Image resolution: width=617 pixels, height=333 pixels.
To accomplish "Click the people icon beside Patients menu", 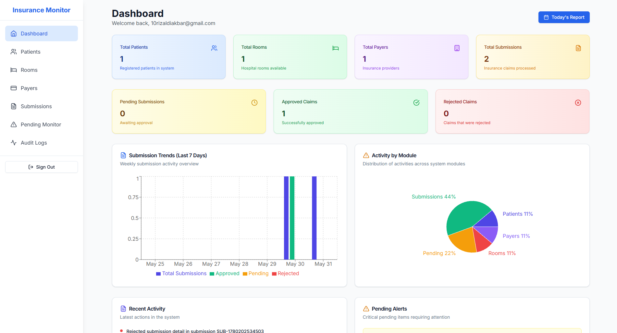I will point(14,52).
